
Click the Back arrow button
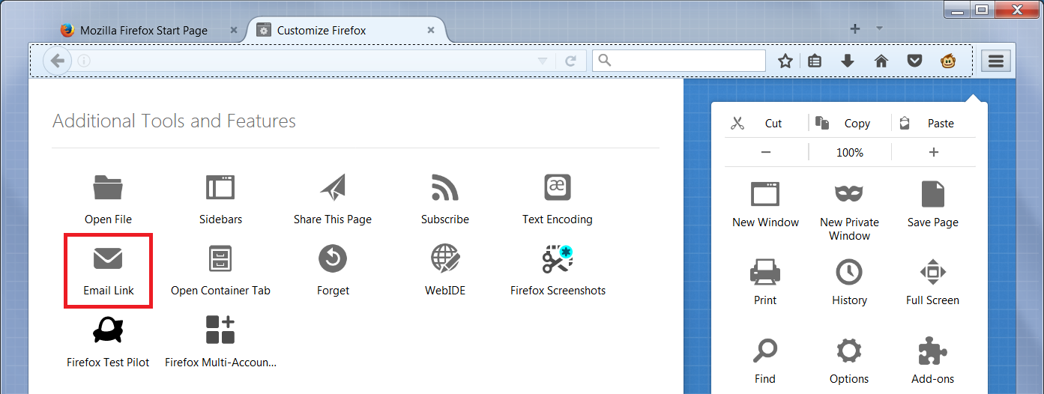(x=57, y=61)
